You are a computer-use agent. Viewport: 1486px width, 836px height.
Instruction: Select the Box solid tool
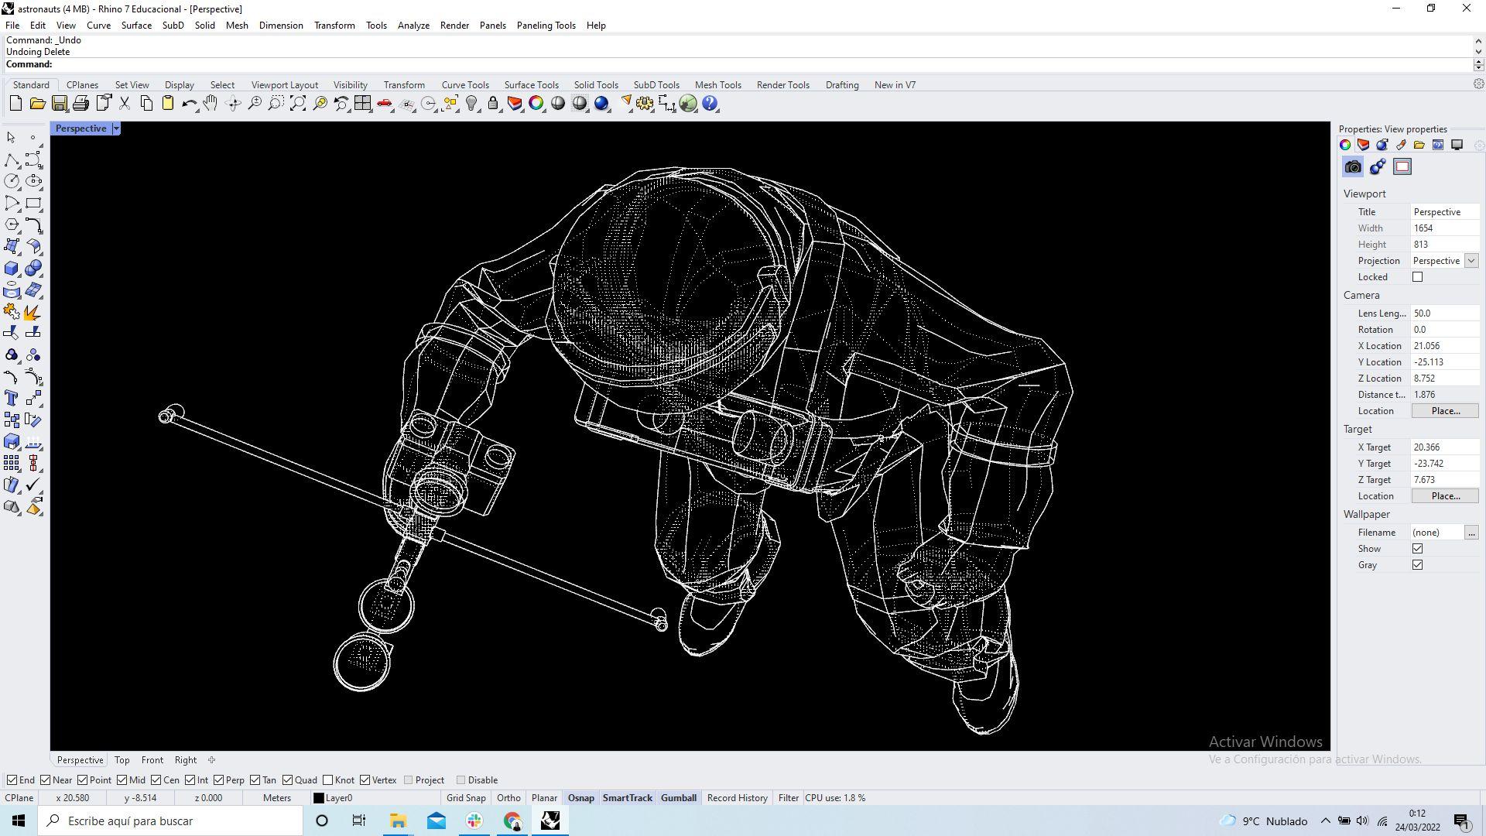[x=11, y=269]
